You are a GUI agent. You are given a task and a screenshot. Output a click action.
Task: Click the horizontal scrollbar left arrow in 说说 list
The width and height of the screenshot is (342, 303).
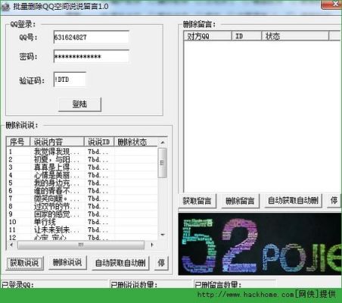click(11, 245)
